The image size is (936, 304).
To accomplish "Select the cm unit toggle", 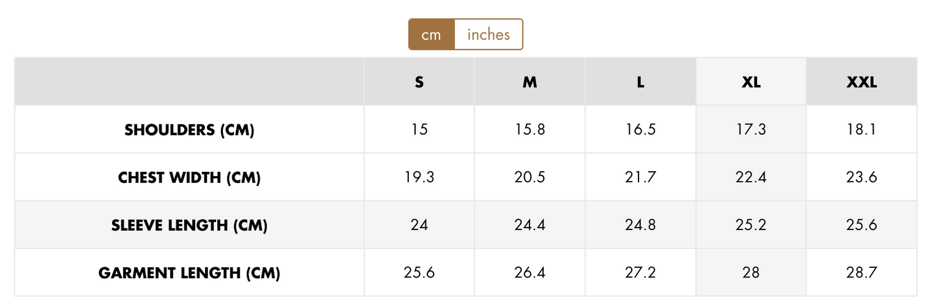I will pos(432,34).
